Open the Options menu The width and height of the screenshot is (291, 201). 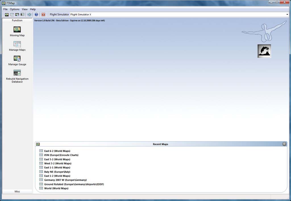[15, 9]
